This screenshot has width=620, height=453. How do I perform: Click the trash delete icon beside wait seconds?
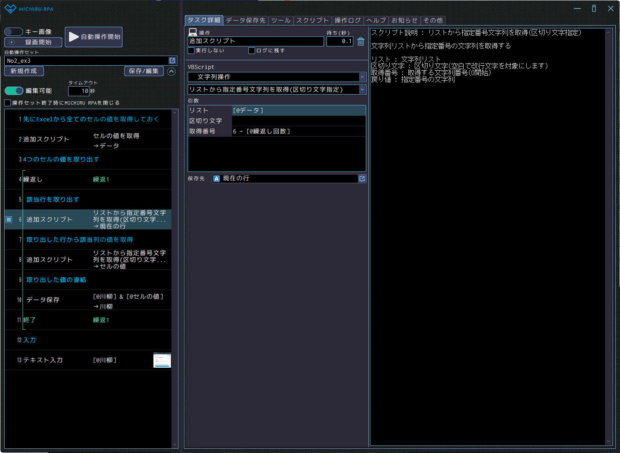pyautogui.click(x=361, y=41)
